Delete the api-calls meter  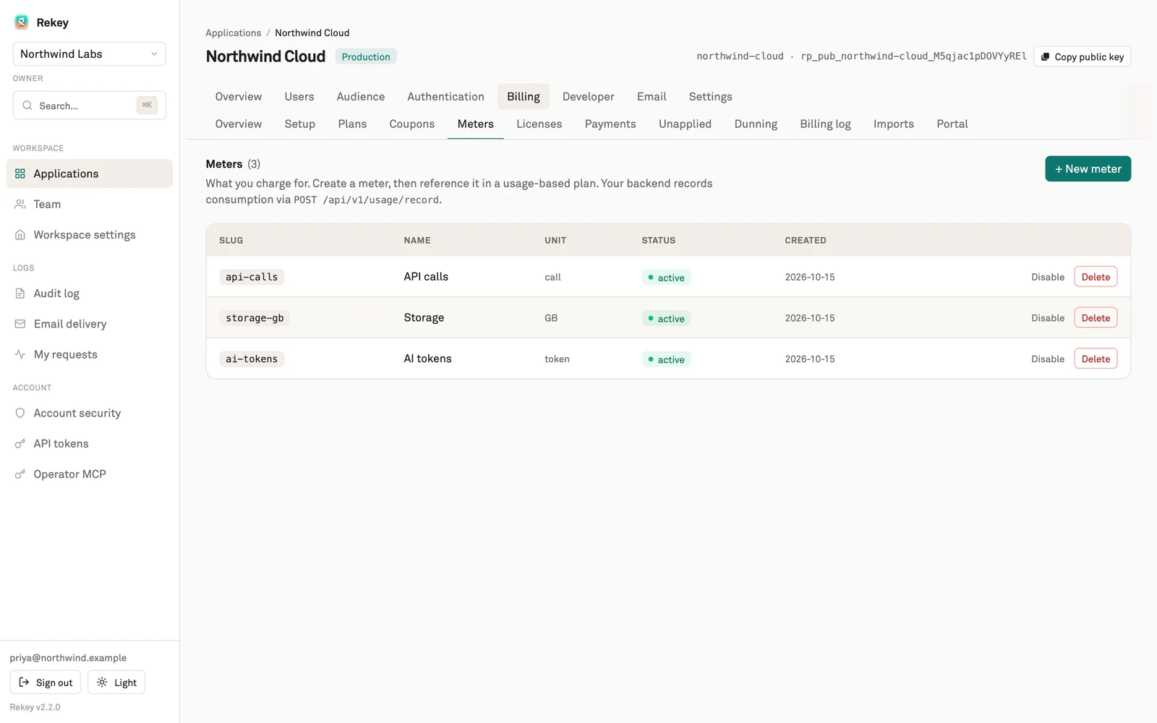pos(1096,277)
